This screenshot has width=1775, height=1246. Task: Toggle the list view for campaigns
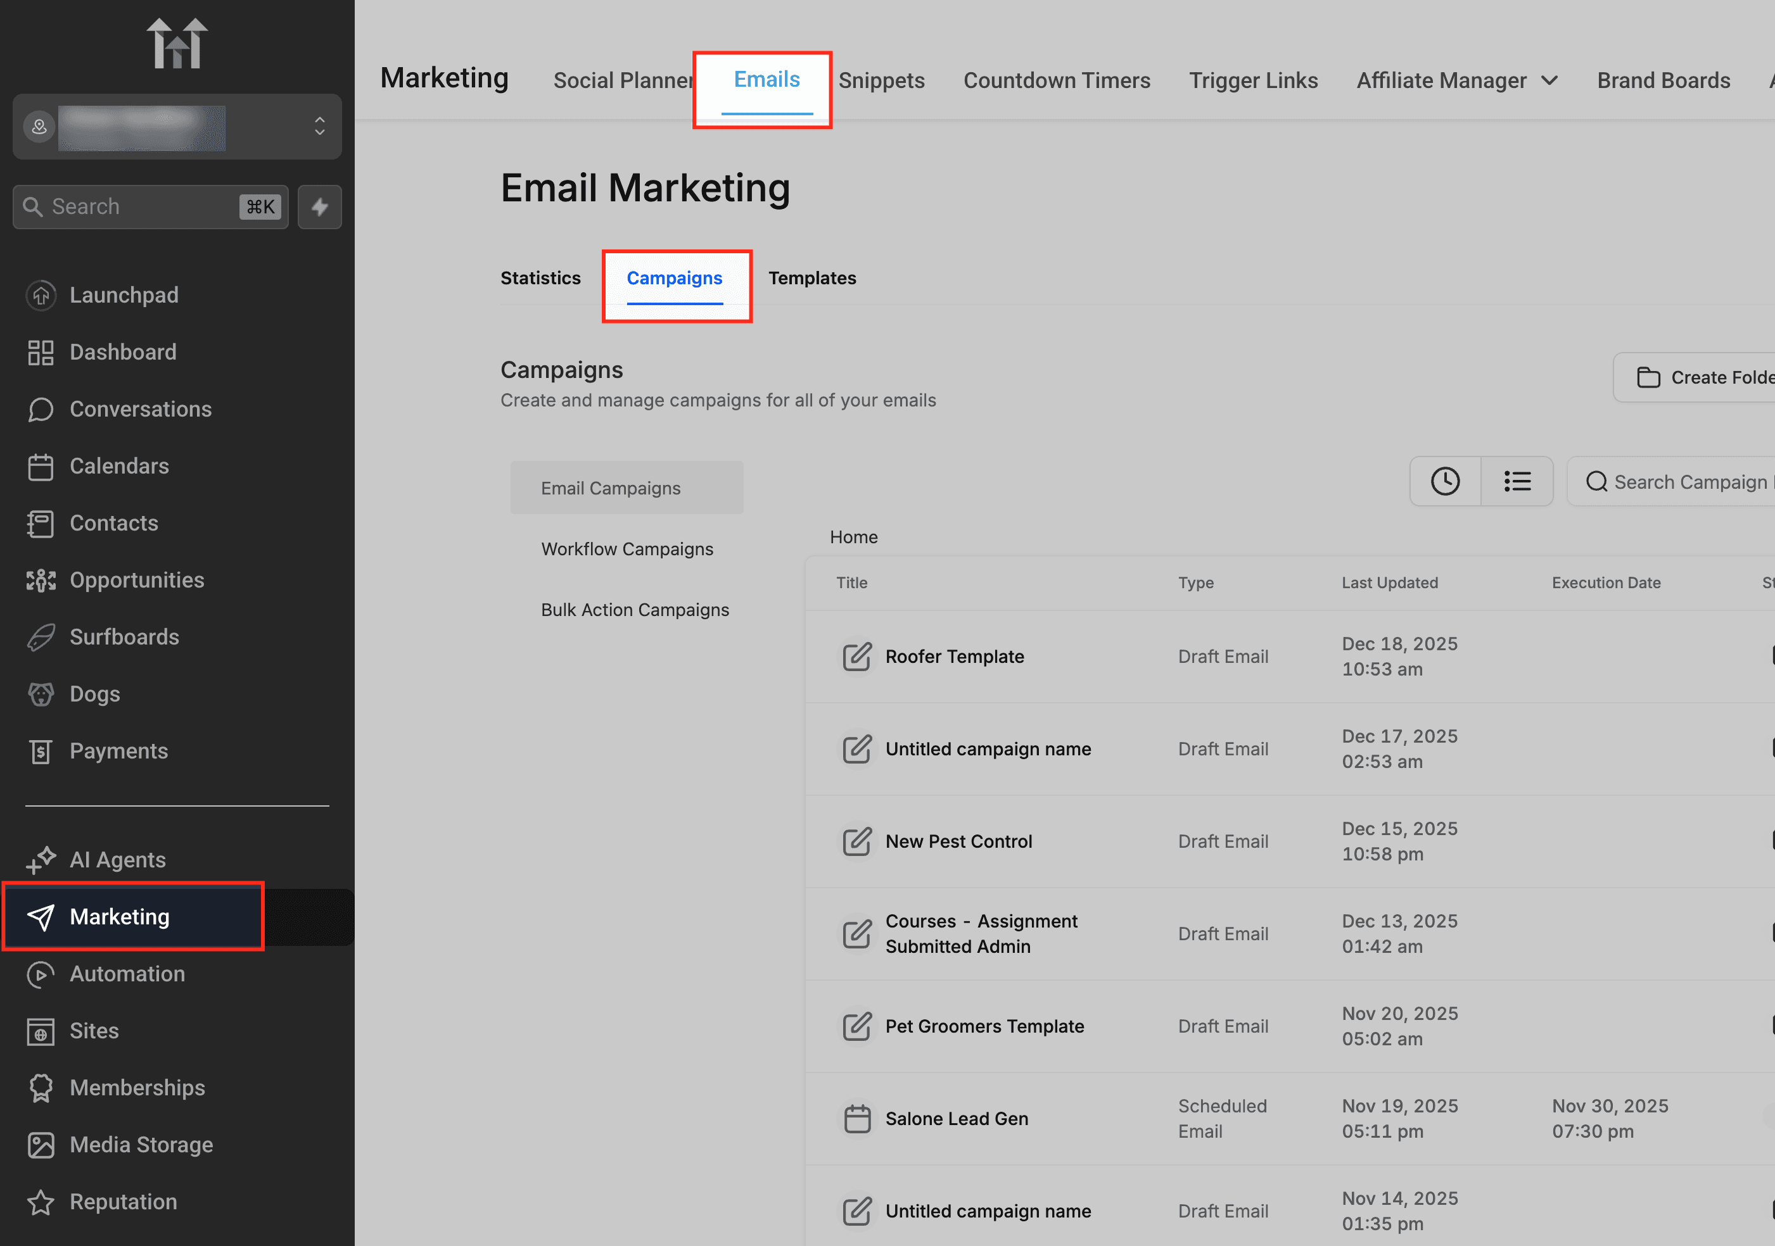click(1517, 481)
